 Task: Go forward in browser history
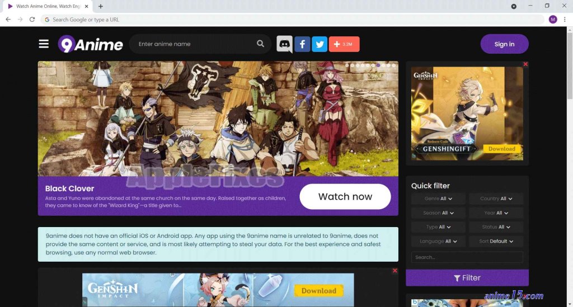[20, 20]
